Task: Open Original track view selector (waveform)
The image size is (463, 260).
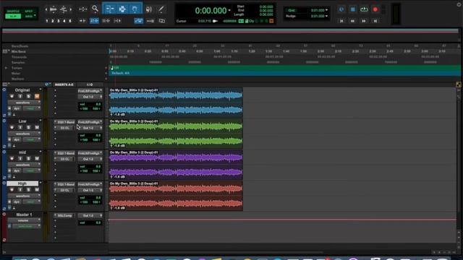Action: (x=24, y=103)
